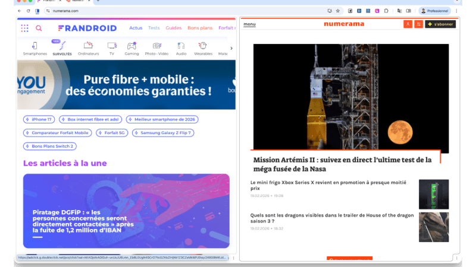Click the Les articles à la une heading

pyautogui.click(x=65, y=163)
